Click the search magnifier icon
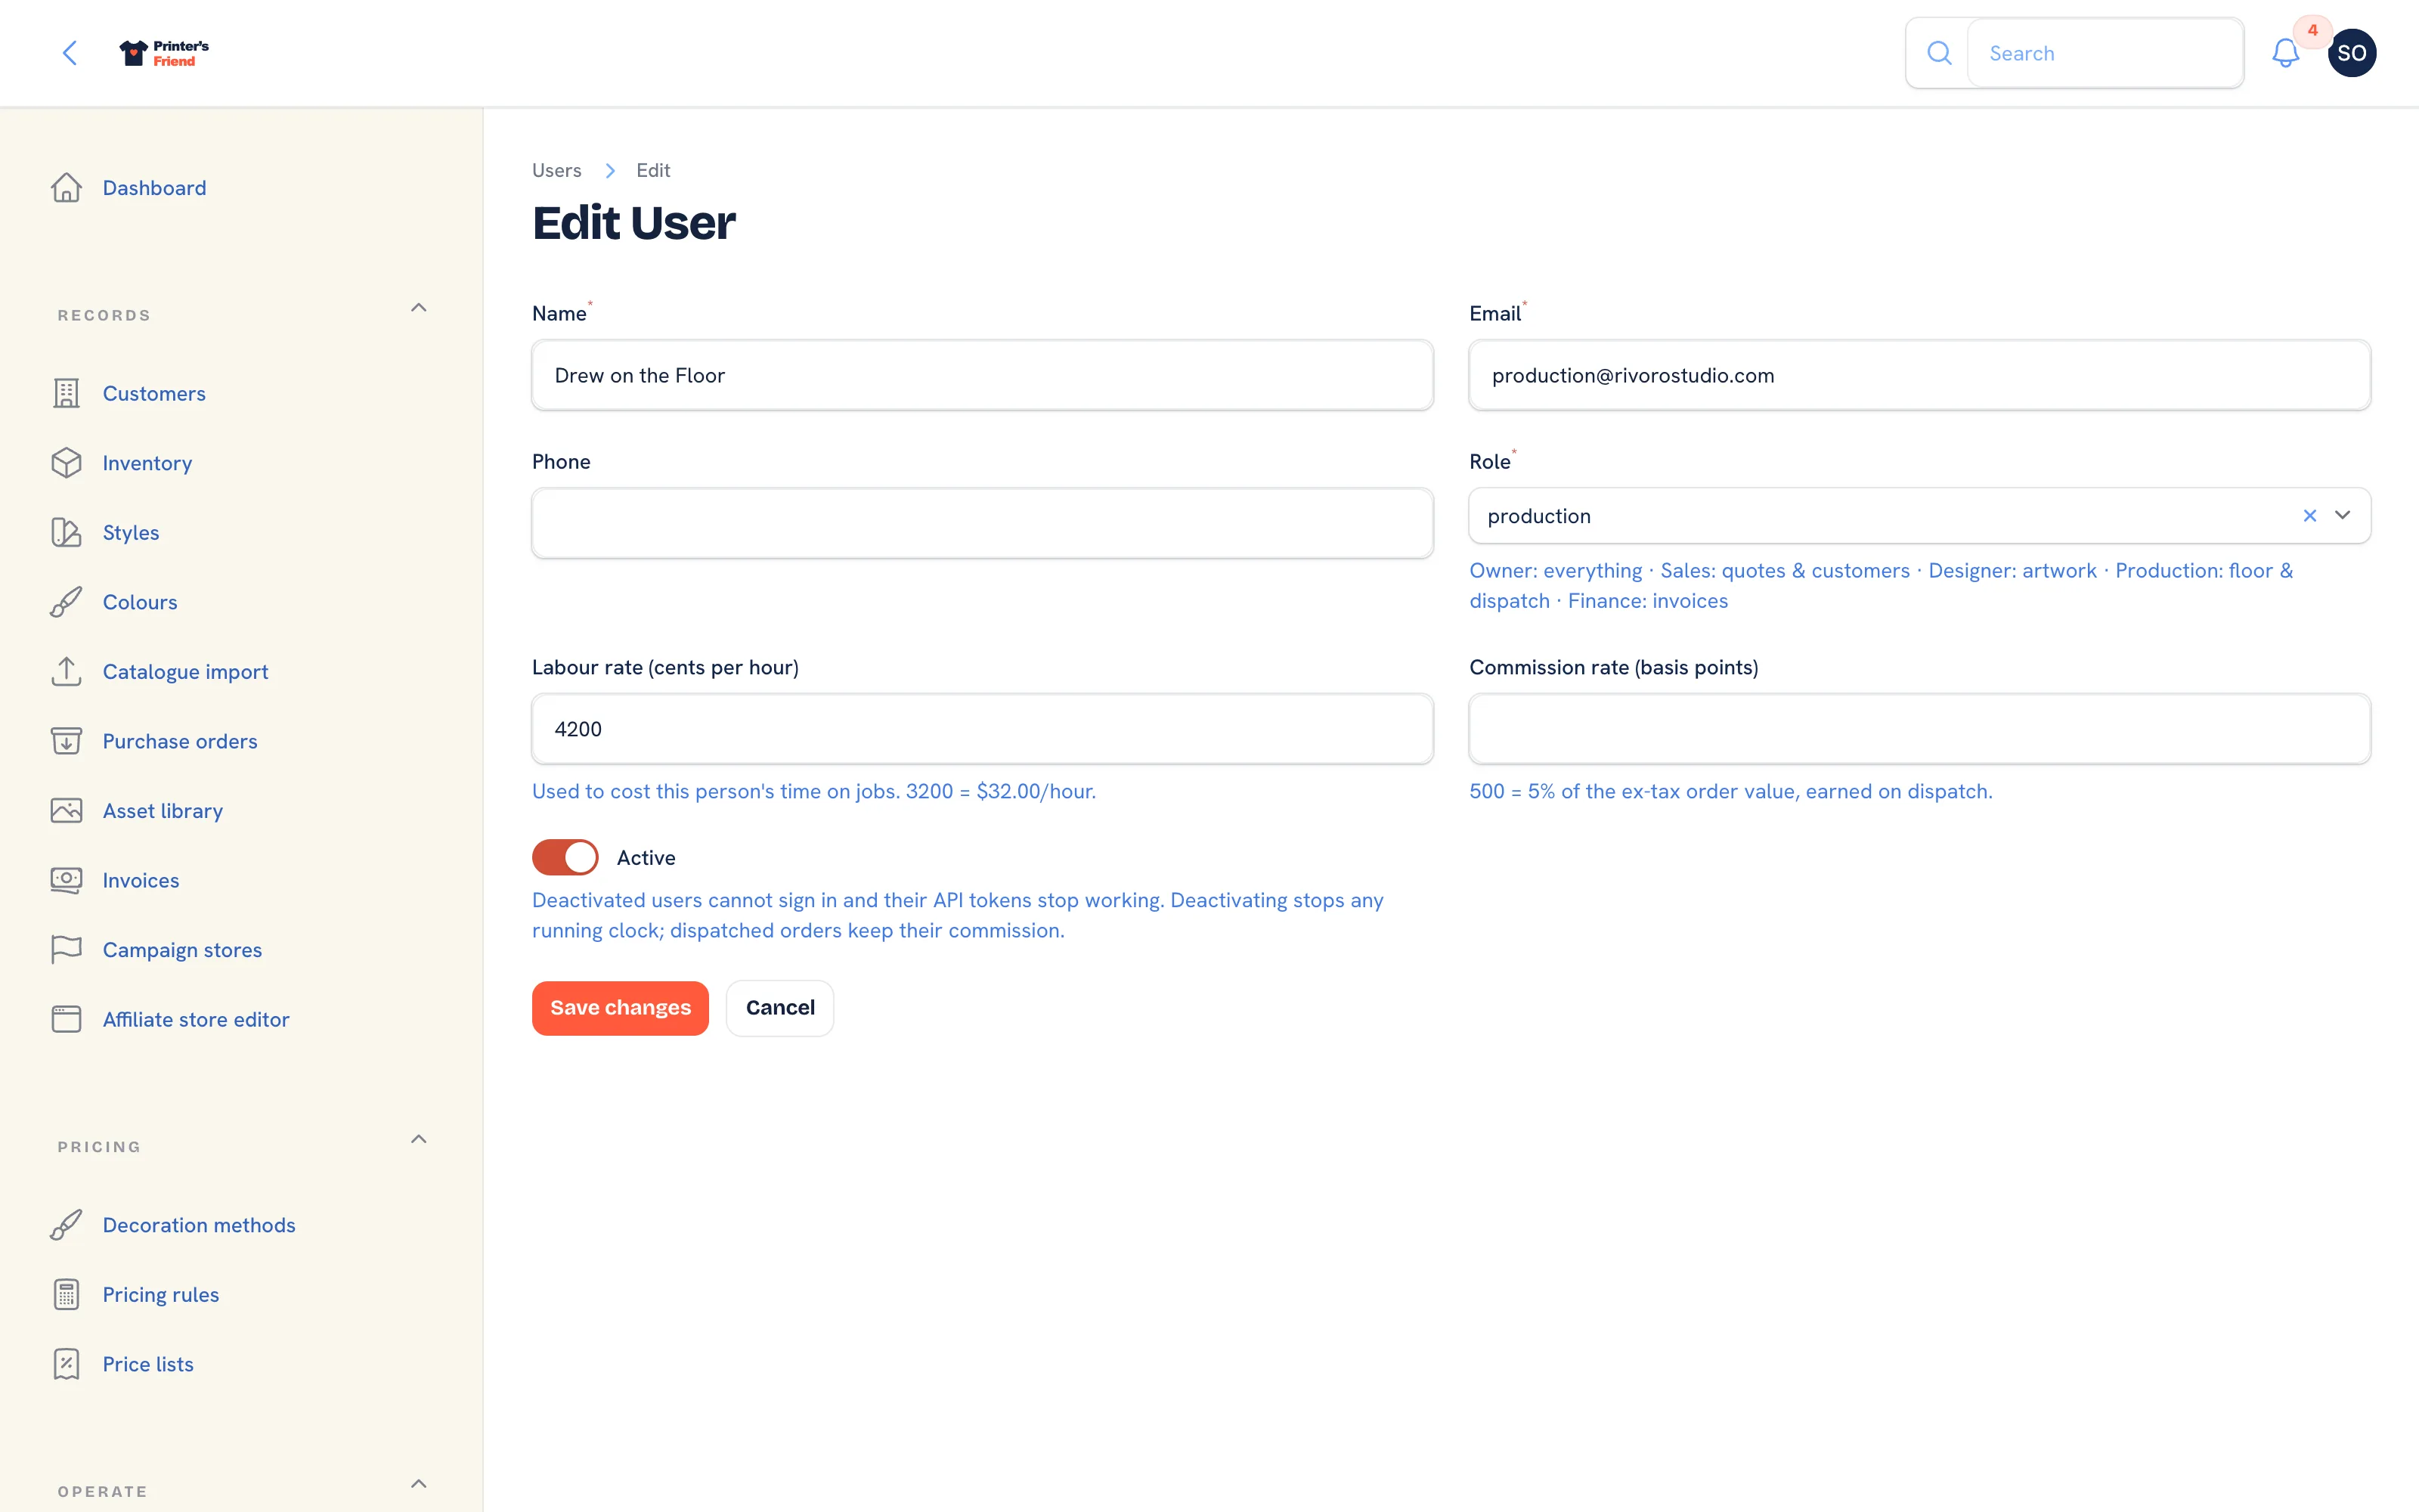Screen dimensions: 2419x1512 click(x=1938, y=53)
